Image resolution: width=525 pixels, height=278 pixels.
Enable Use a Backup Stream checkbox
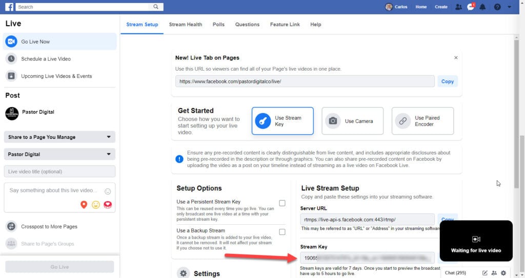point(282,232)
